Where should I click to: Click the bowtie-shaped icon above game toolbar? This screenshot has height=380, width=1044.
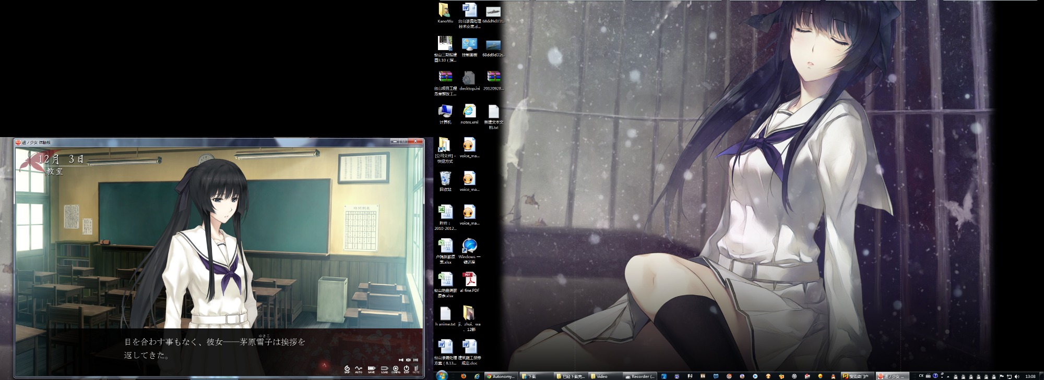click(401, 360)
